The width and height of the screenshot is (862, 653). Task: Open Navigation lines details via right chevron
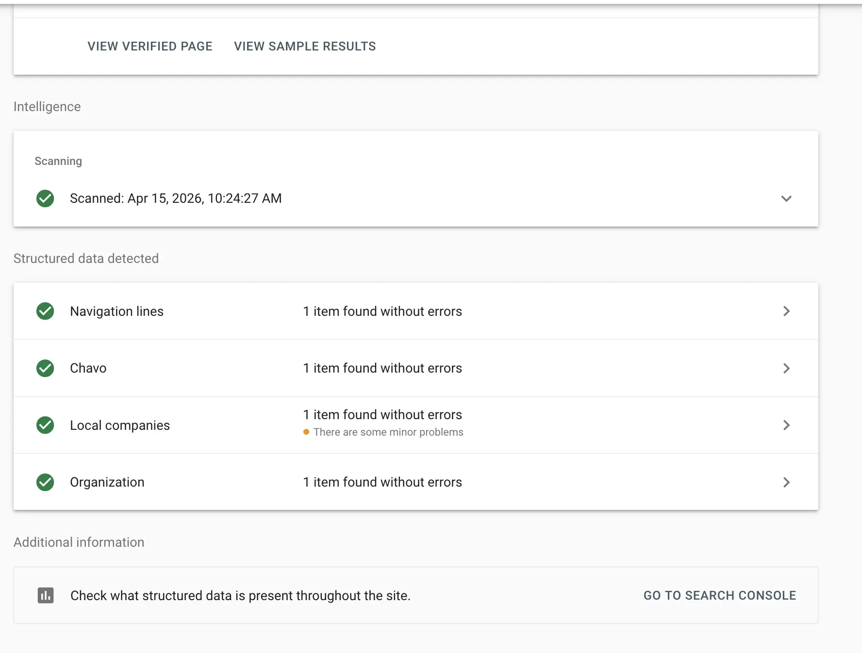pos(786,311)
